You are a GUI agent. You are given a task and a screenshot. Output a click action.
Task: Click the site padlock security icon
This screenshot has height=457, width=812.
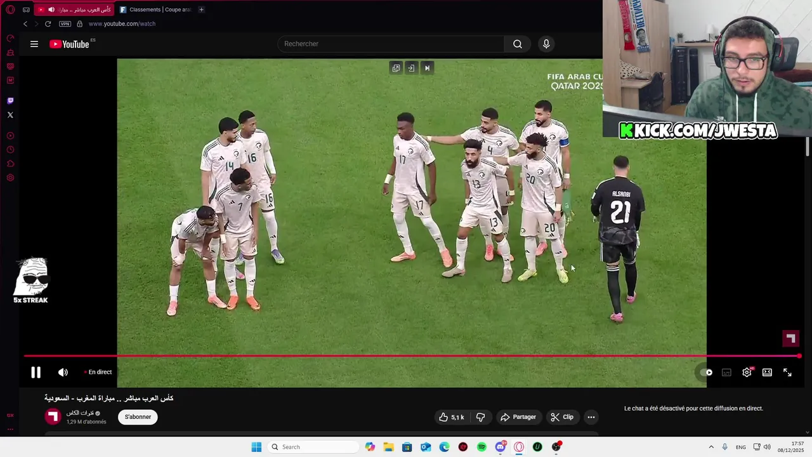click(x=79, y=23)
